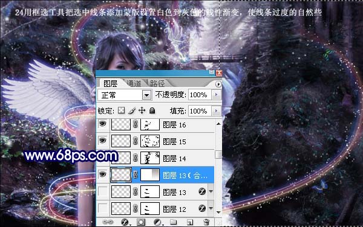The width and height of the screenshot is (363, 227).
Task: Create a new layer
Action: (190, 222)
